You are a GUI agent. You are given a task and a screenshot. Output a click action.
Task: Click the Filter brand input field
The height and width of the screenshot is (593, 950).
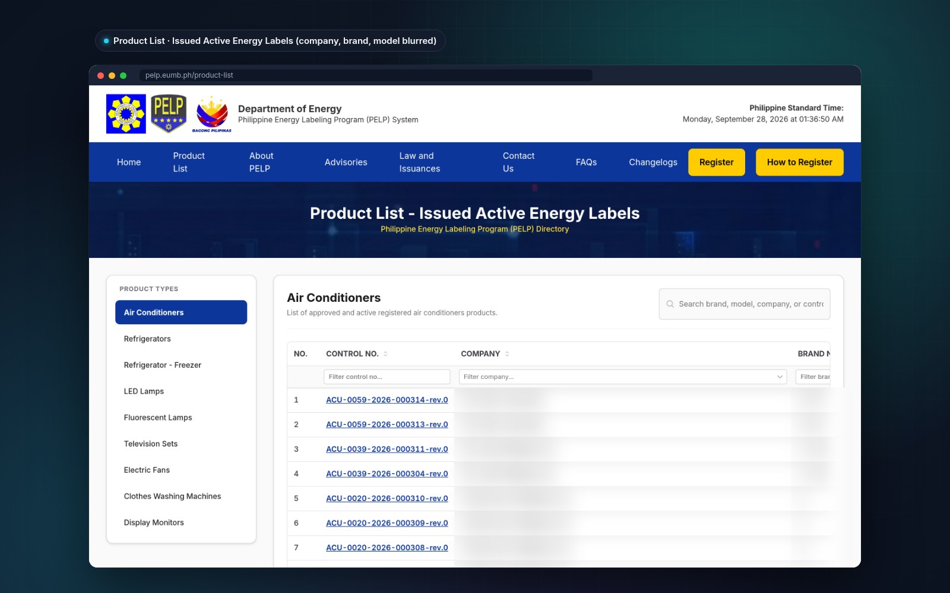[x=813, y=377]
